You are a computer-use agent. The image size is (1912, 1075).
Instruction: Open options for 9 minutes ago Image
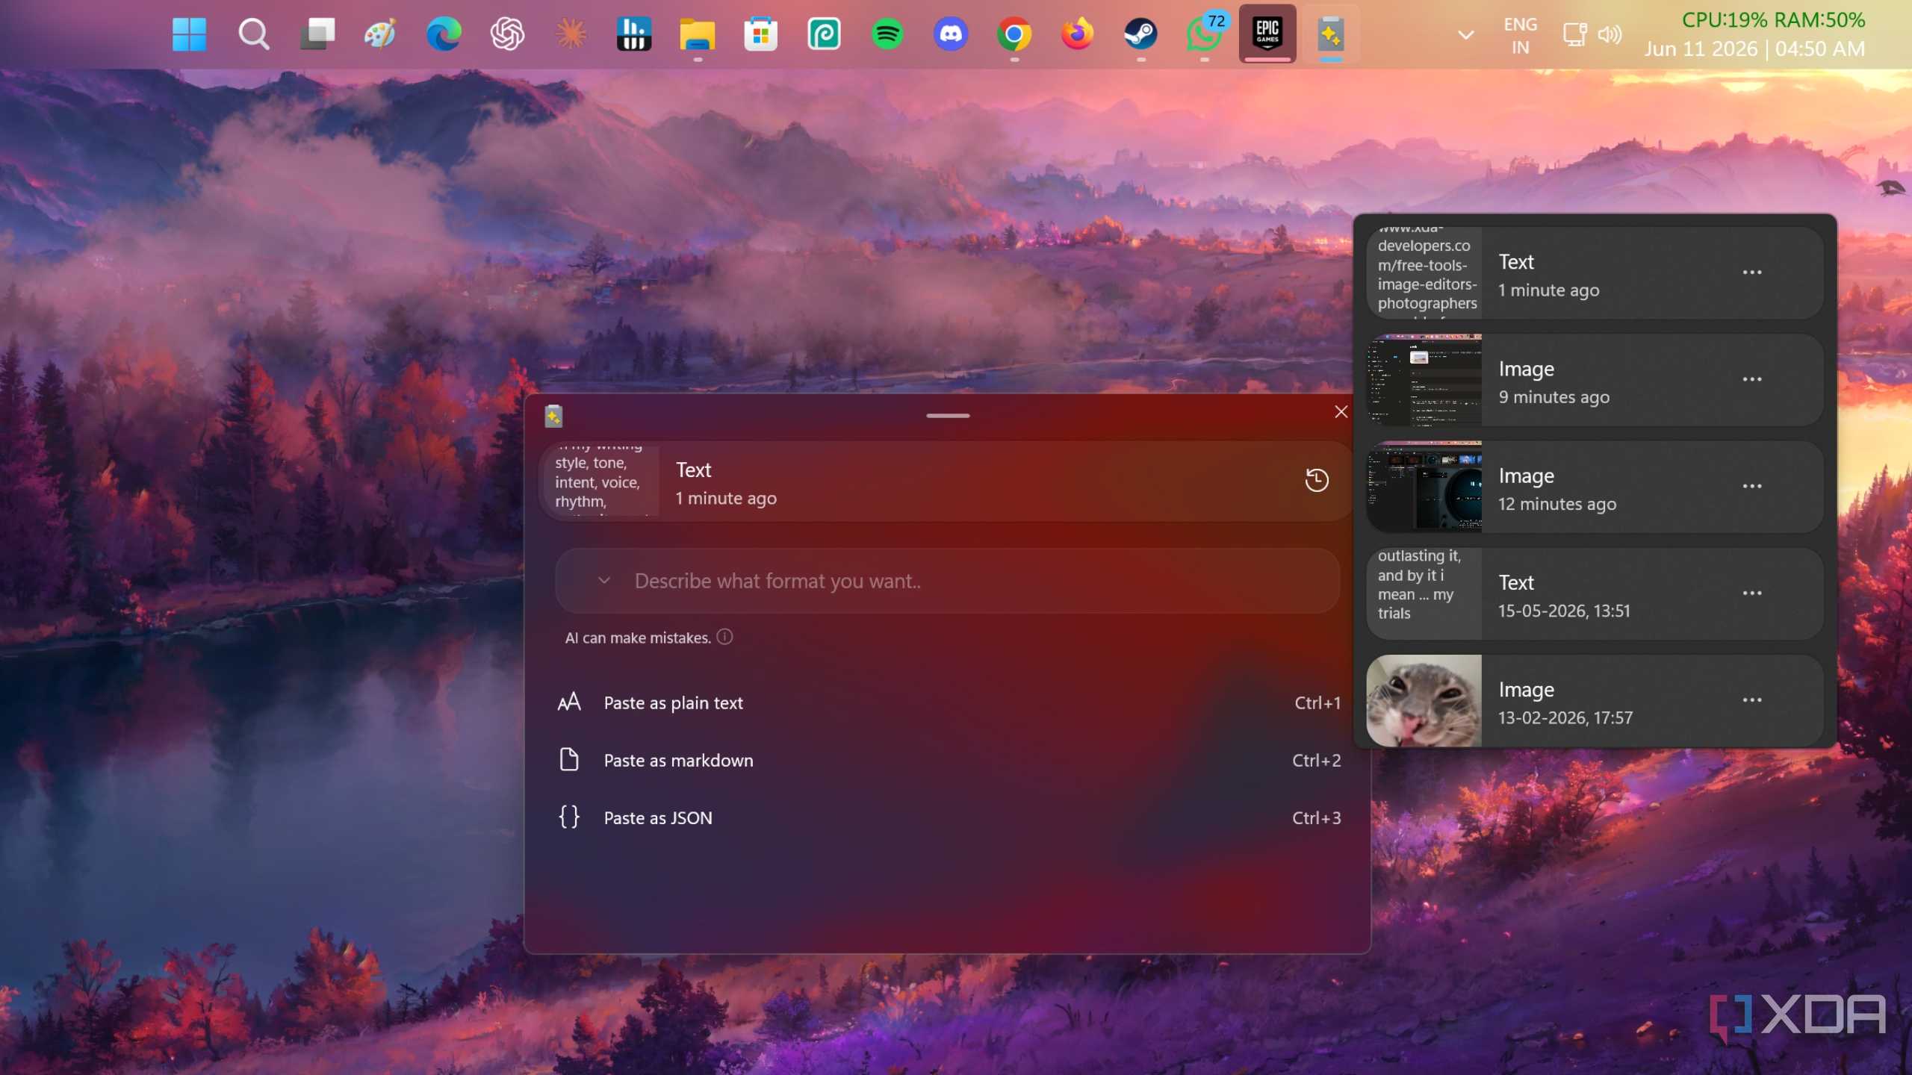(1752, 379)
